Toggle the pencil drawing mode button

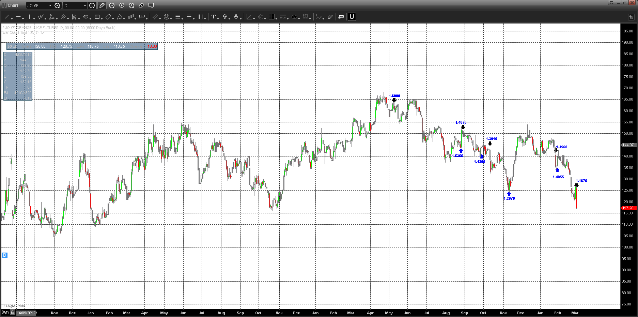click(102, 5)
